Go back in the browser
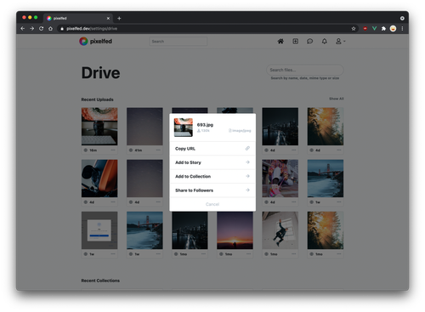The width and height of the screenshot is (425, 312). pyautogui.click(x=23, y=29)
